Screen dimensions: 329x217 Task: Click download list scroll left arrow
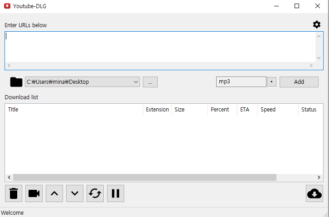pyautogui.click(x=9, y=178)
